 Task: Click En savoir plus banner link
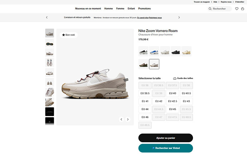[143, 18]
